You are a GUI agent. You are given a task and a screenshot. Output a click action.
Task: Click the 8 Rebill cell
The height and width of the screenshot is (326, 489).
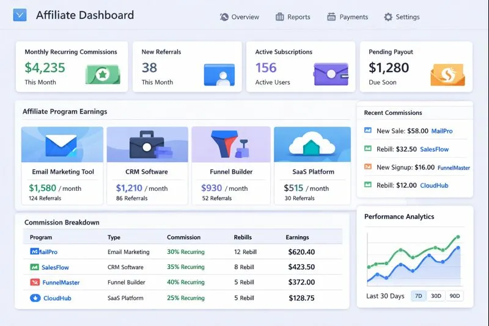coord(244,267)
